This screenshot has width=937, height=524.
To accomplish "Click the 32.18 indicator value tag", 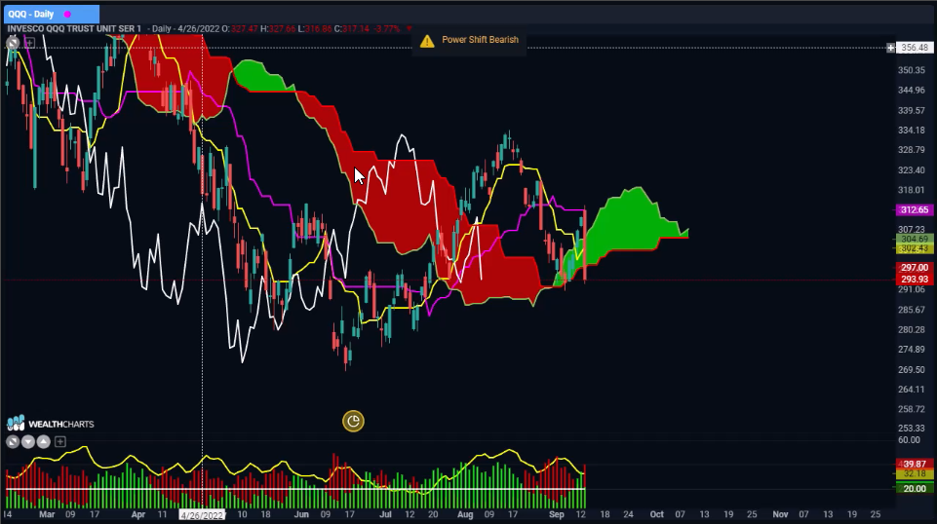I will [914, 474].
